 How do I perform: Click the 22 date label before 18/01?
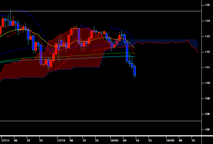tap(97, 140)
